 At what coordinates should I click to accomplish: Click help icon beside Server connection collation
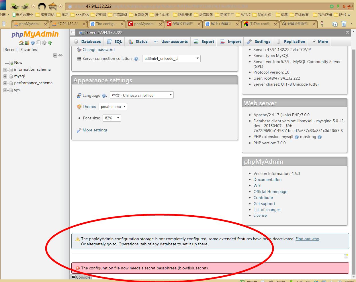pos(136,59)
